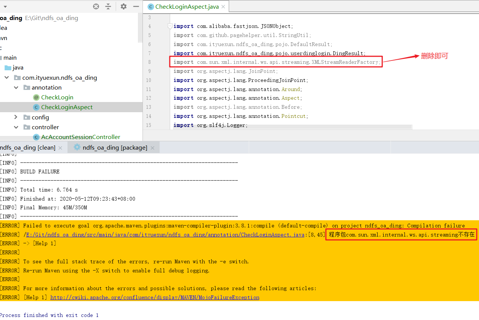Click the Select Opened File crosshair icon

coord(96,6)
